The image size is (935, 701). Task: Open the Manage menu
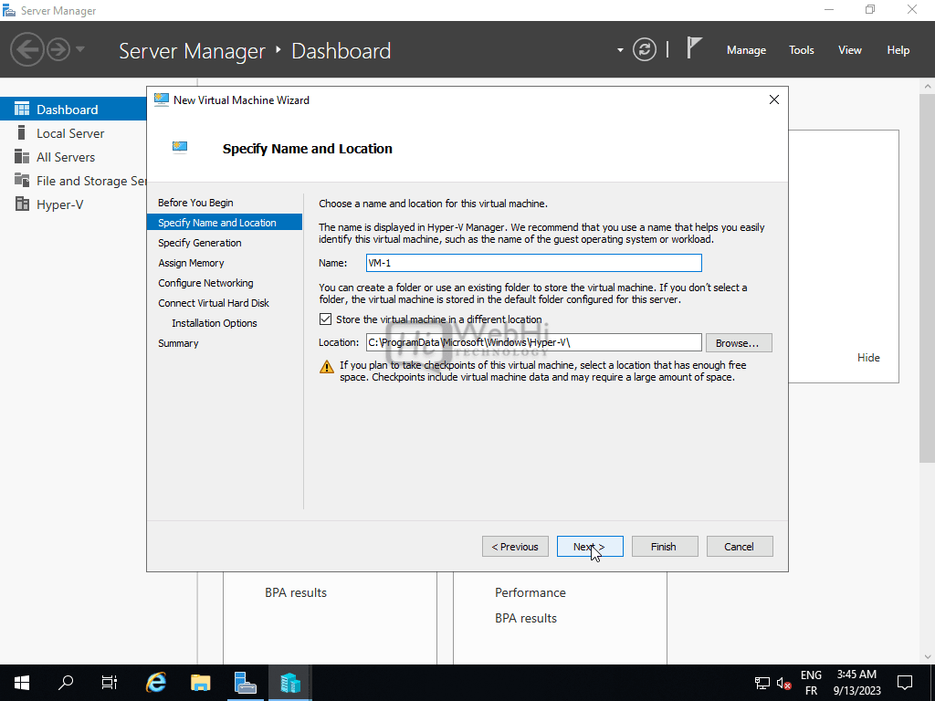tap(746, 50)
